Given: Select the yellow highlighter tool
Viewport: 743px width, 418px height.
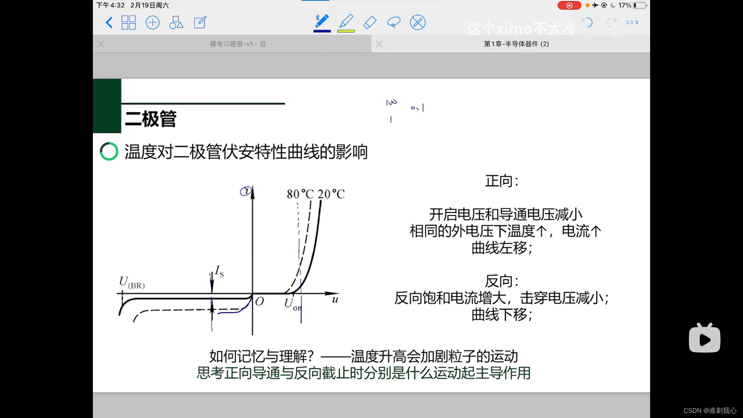Looking at the screenshot, I should 346,21.
